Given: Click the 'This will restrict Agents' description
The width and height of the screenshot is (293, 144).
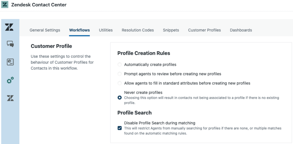Looking at the screenshot, I should [203, 131].
